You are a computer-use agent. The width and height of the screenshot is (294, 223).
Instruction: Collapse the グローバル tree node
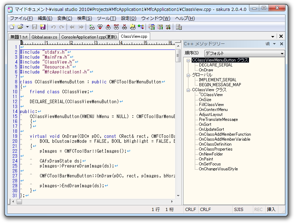(188, 75)
